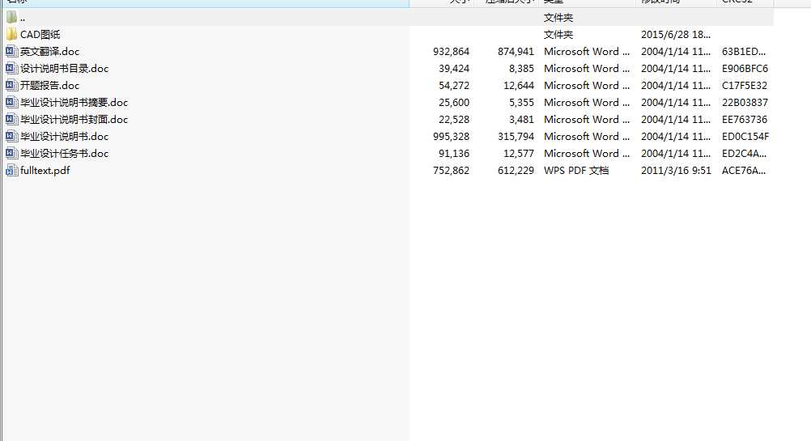Click the compressed size 12,644
This screenshot has width=811, height=441.
tap(519, 85)
